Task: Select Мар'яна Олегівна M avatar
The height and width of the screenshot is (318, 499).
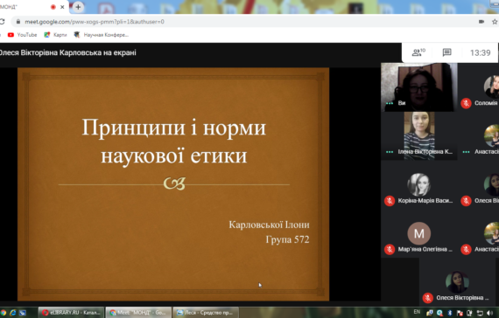Action: point(419,233)
